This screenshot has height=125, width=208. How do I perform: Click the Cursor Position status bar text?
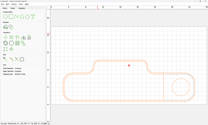[x=25, y=123]
